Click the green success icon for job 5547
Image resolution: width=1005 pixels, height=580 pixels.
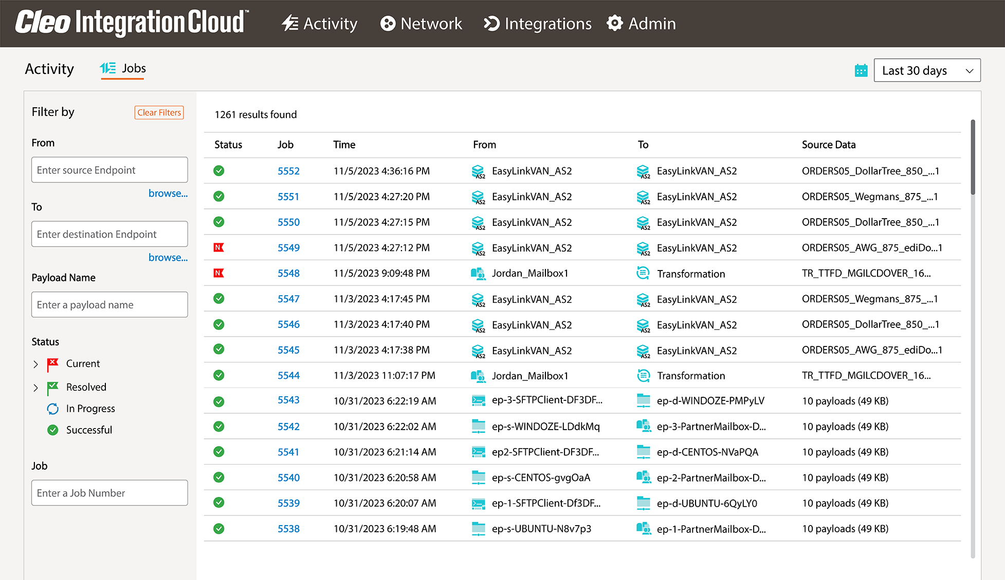(x=218, y=299)
